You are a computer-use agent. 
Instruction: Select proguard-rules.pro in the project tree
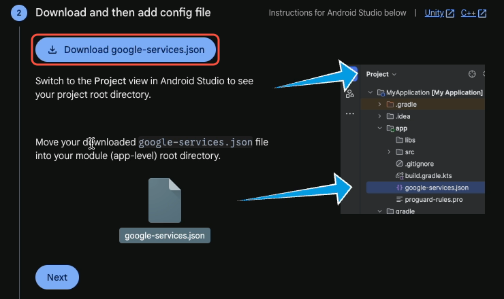[x=434, y=200]
